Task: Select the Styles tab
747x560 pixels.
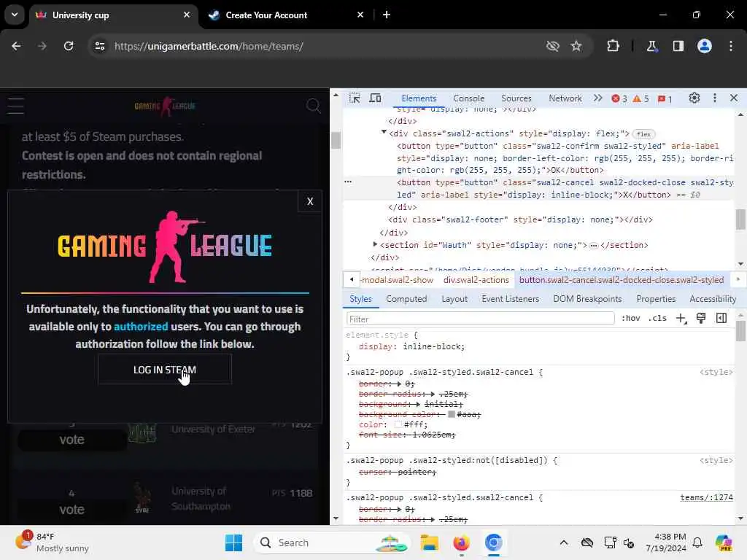Action: (x=360, y=298)
